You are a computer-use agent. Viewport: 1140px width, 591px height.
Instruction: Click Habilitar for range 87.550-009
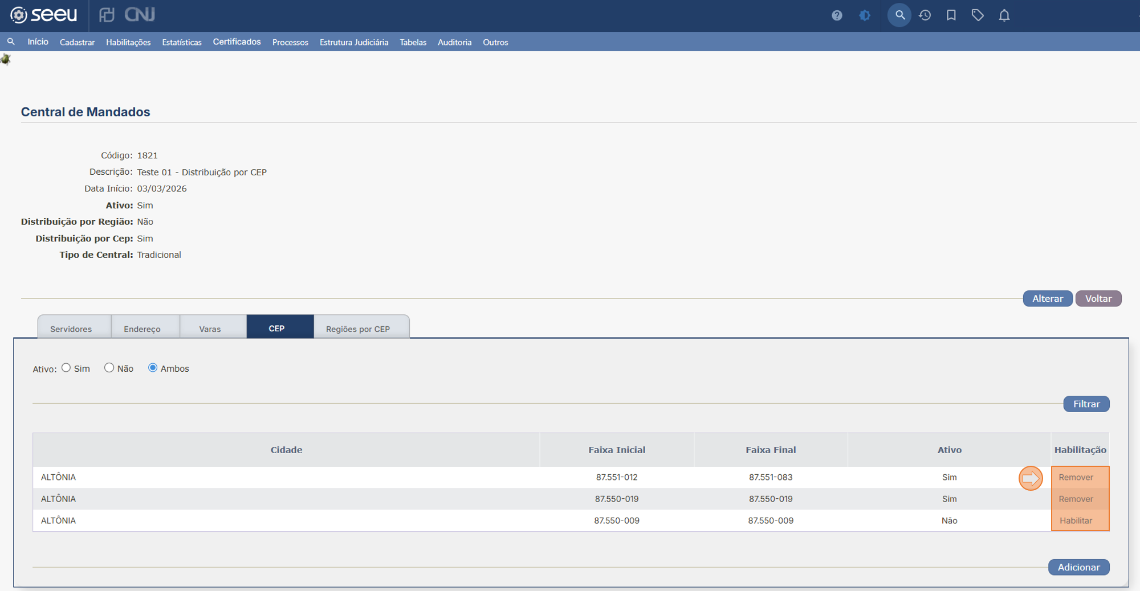[1076, 520]
